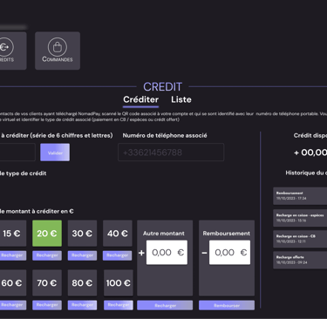
Task: Click Recharger below Autre montant
Action: pos(165,305)
